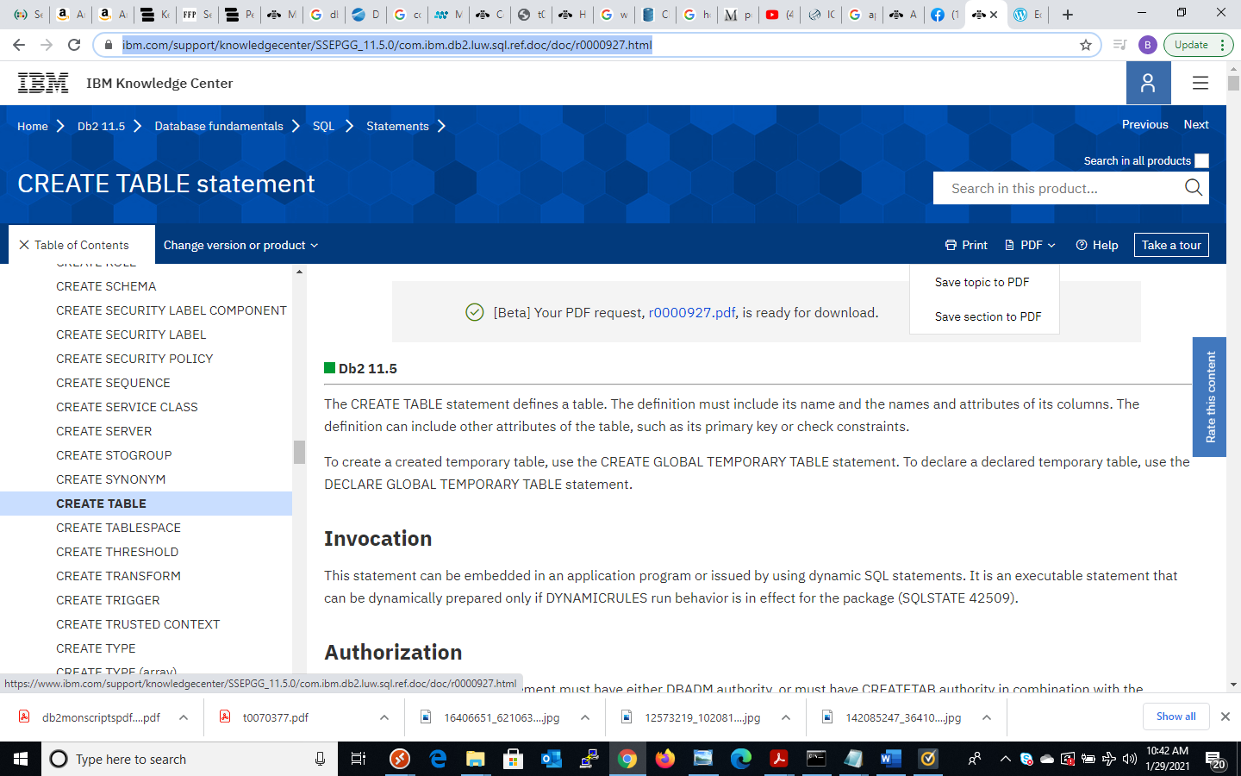Viewport: 1241px width, 776px height.
Task: Collapse the PDF dropdown menu
Action: pos(1030,245)
